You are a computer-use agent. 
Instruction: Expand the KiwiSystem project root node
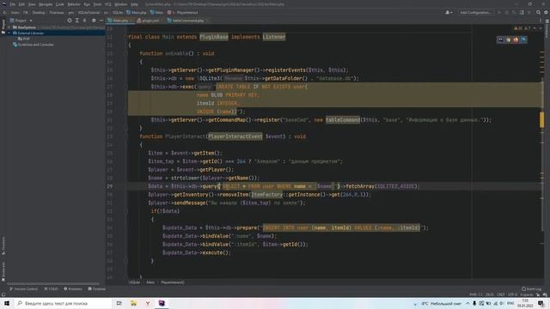point(9,27)
